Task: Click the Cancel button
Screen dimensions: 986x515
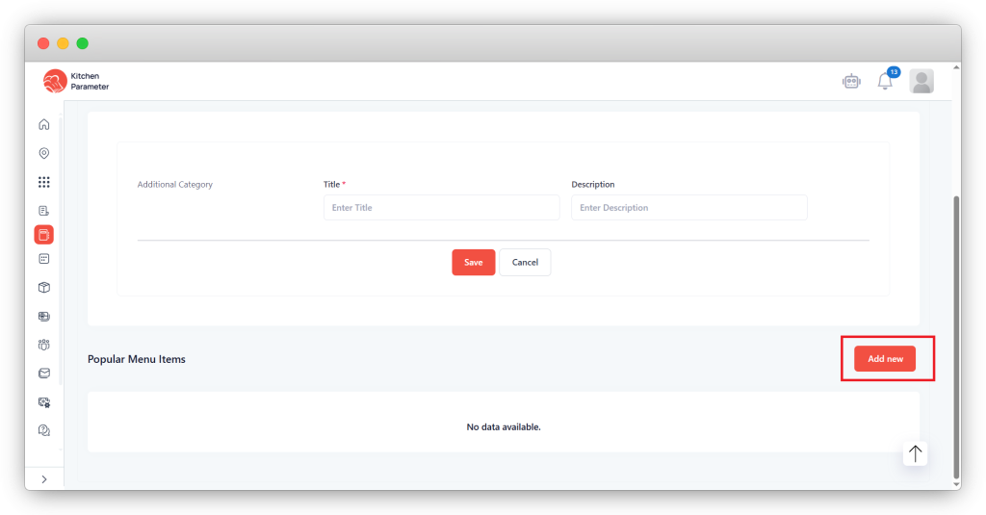Action: (525, 263)
